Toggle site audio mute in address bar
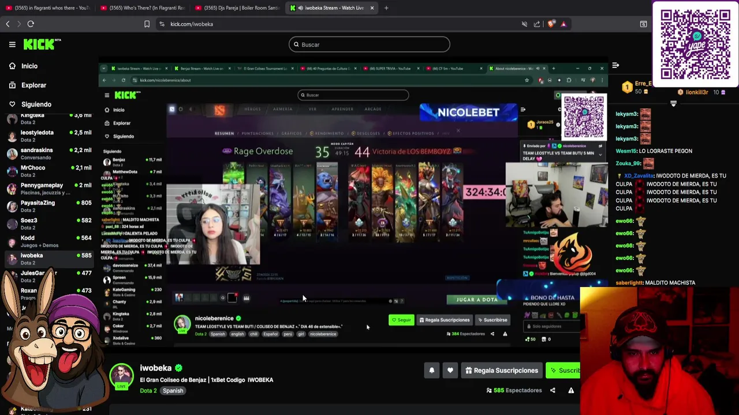Viewport: 739px width, 415px height. pyautogui.click(x=524, y=24)
